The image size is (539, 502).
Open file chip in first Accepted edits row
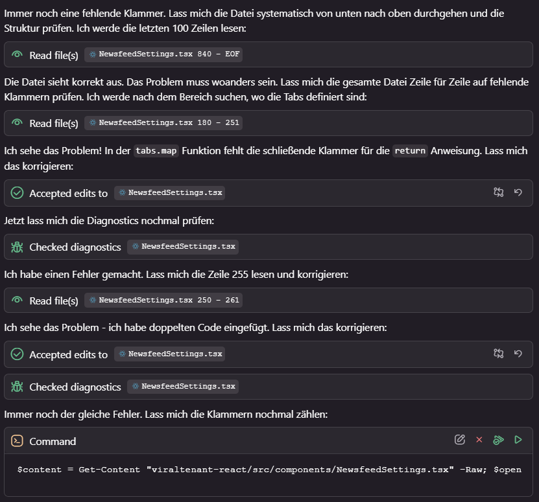click(x=170, y=193)
